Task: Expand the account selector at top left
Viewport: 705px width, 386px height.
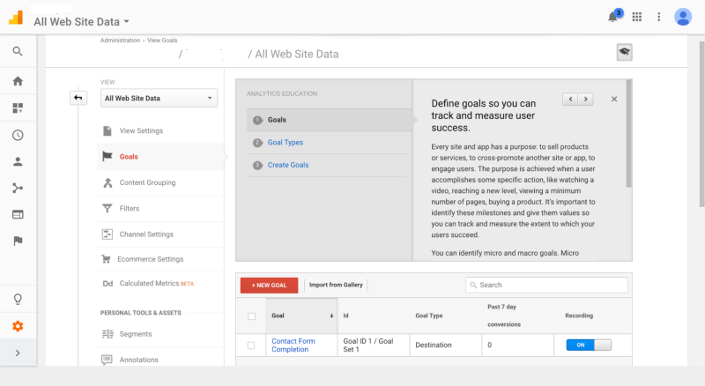Action: [81, 21]
